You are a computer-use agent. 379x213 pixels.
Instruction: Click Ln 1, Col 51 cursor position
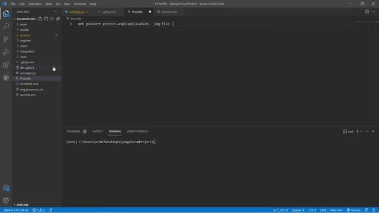click(x=280, y=210)
